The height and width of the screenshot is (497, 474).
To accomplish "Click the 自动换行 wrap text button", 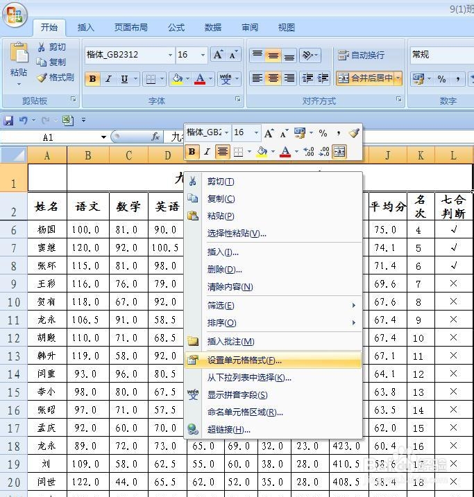I will pos(361,55).
